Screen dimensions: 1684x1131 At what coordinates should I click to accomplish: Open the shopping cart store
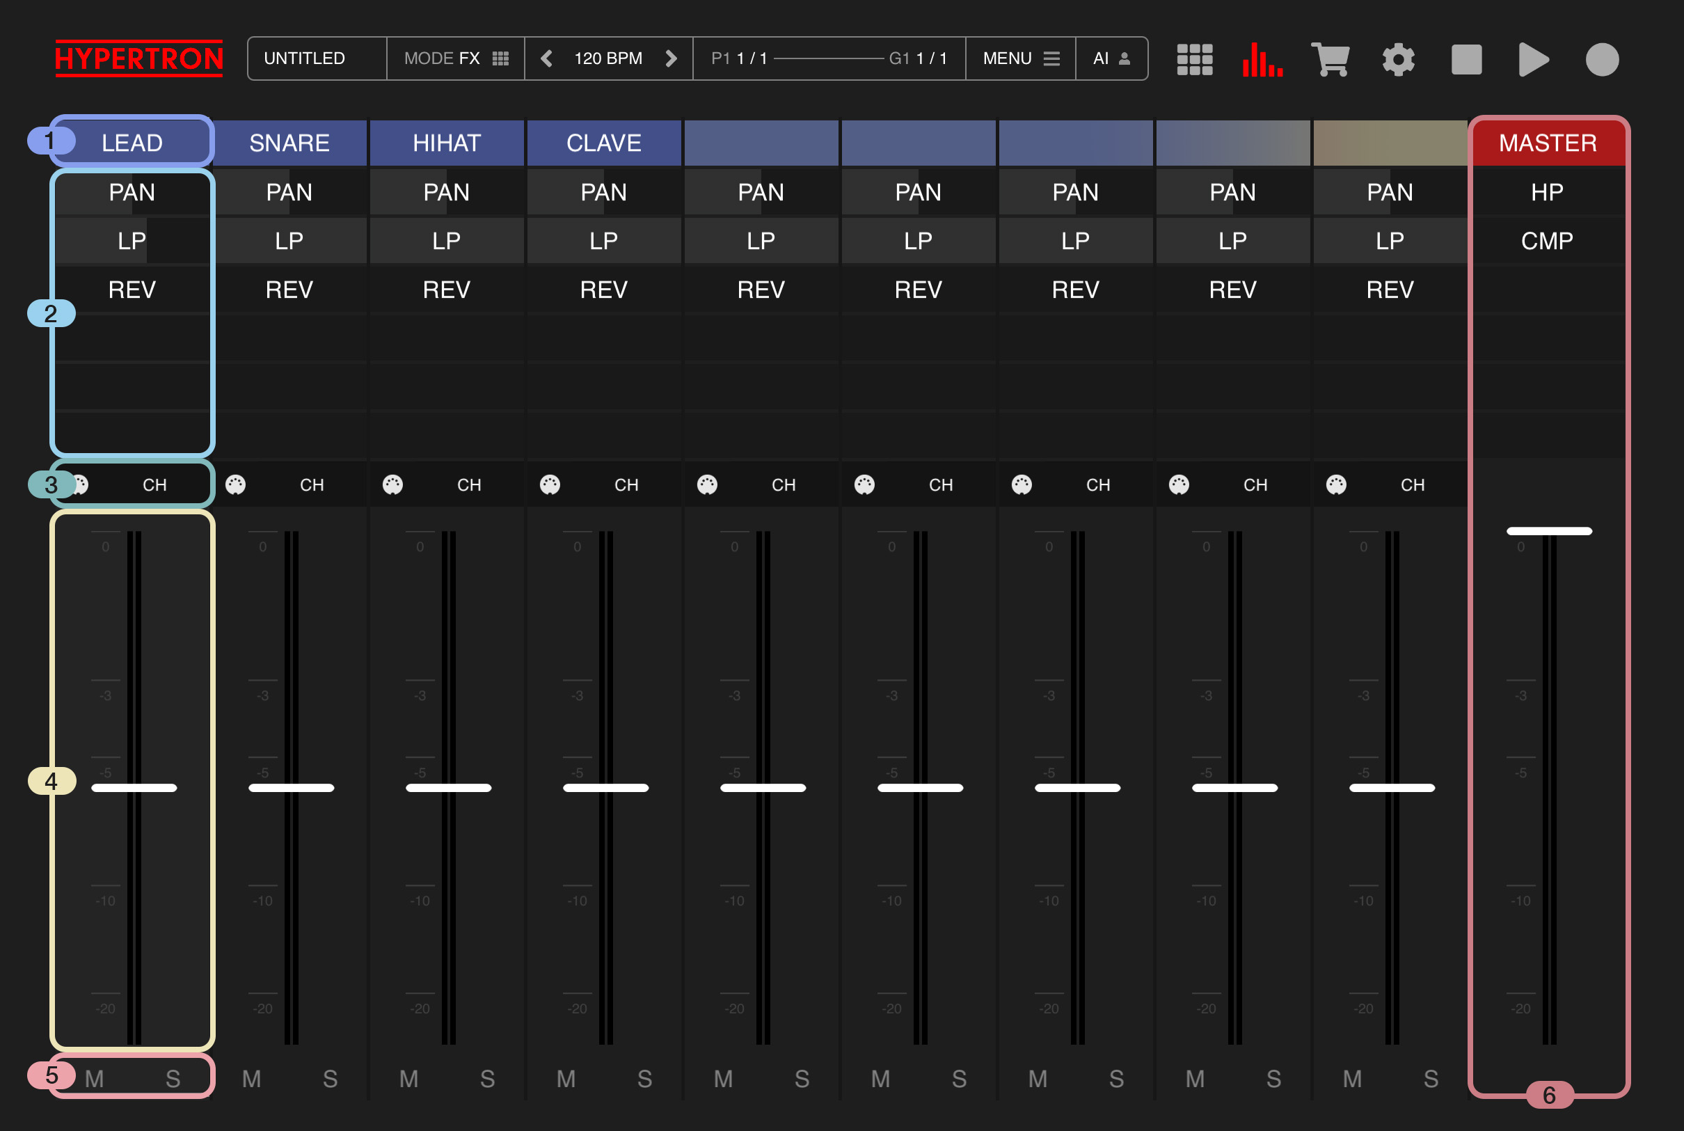click(x=1330, y=59)
